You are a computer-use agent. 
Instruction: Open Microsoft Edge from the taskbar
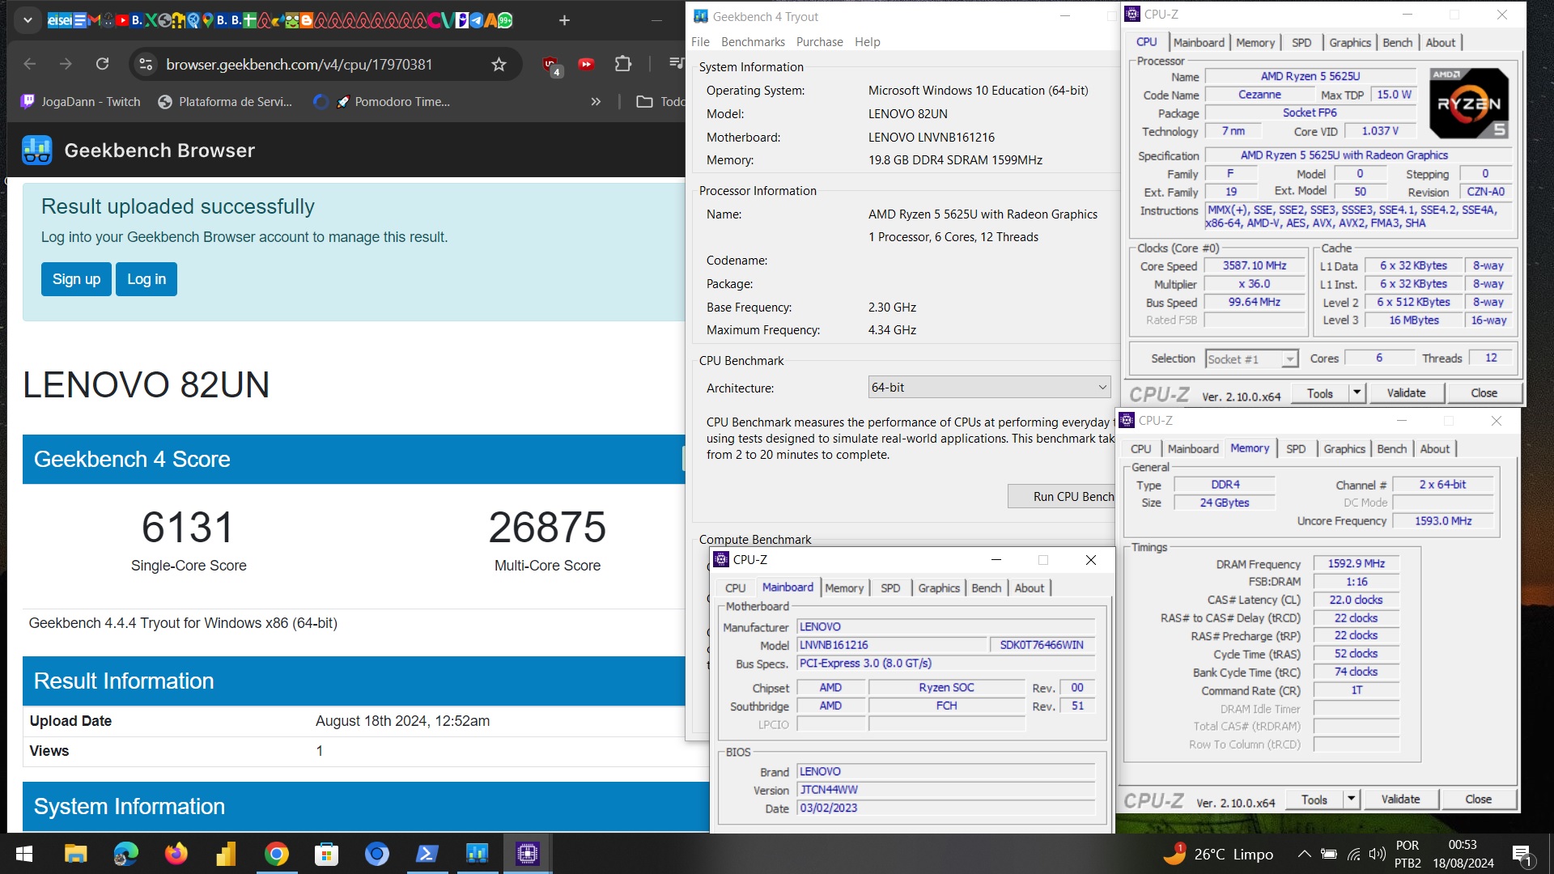(x=125, y=854)
